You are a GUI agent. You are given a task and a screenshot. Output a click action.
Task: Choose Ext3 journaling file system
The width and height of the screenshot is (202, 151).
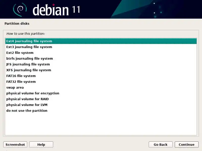tap(101, 47)
